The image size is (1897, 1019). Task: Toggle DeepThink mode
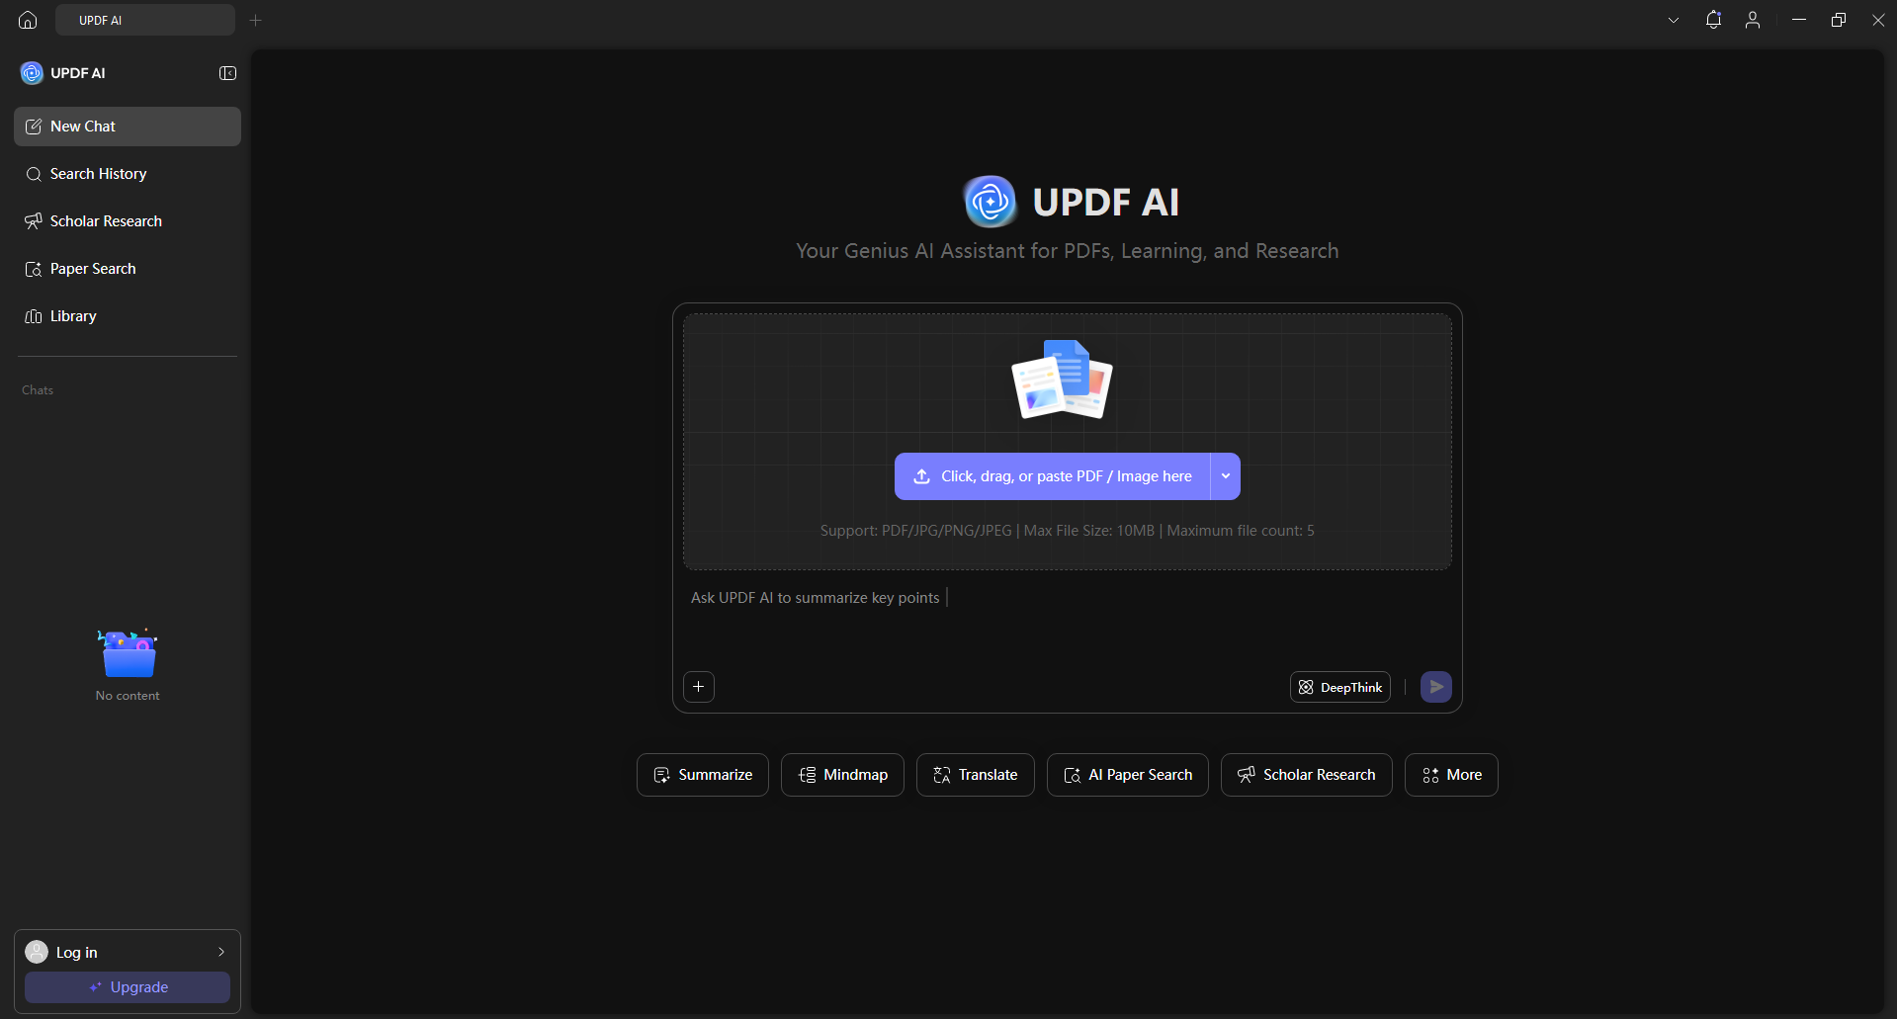click(x=1340, y=687)
